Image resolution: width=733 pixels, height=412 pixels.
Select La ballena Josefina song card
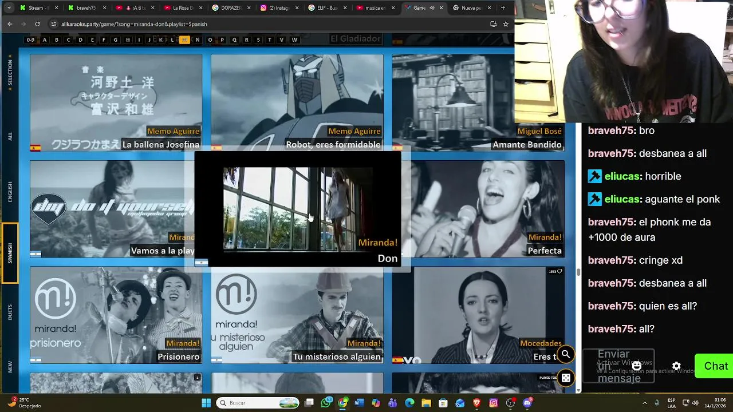click(116, 102)
